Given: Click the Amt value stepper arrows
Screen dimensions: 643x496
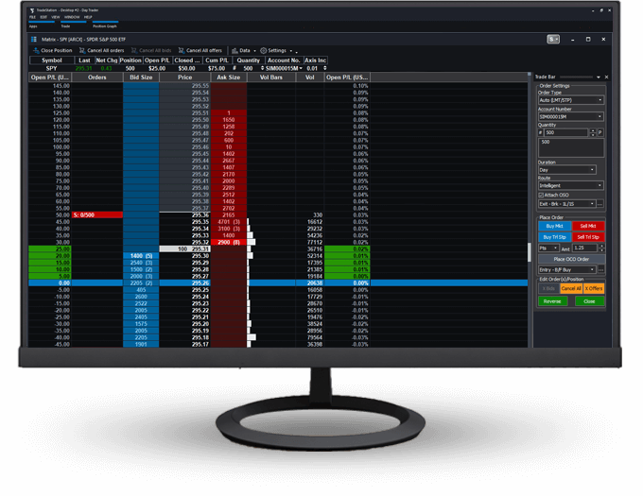Looking at the screenshot, I should (x=601, y=248).
